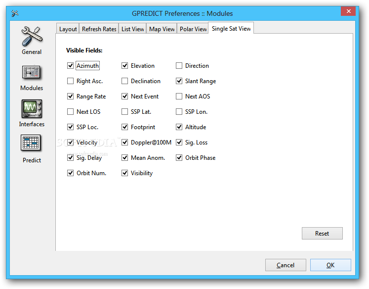Viewport: 369px width, 289px height.
Task: Enable the Right Asc. checkbox
Action: (x=70, y=81)
